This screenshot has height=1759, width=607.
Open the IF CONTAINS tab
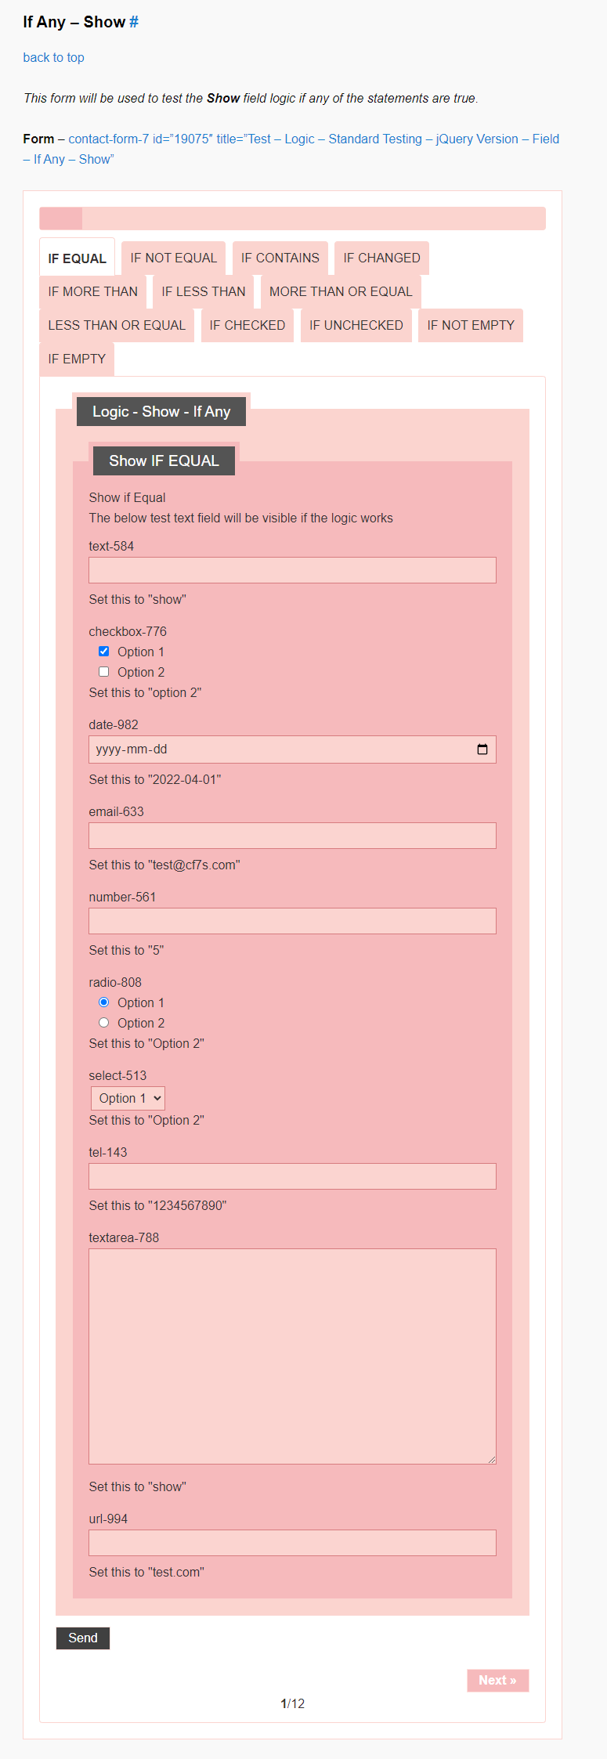click(280, 258)
